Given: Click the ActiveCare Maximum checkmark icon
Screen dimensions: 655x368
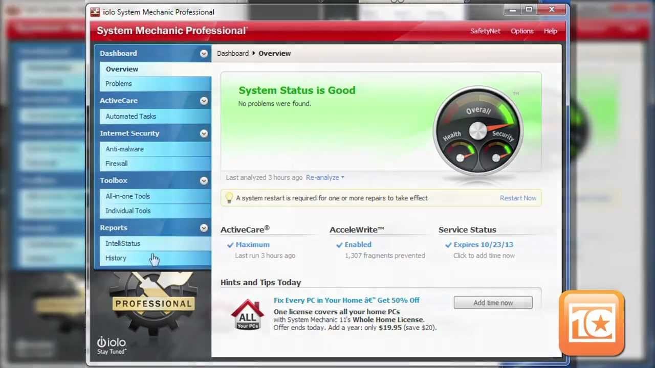Looking at the screenshot, I should [x=230, y=245].
